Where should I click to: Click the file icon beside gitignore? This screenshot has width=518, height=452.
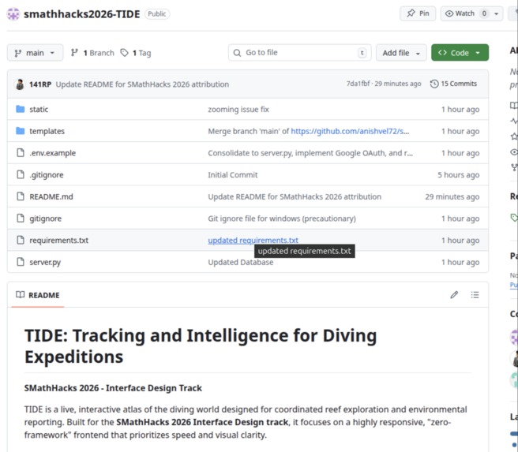[21, 219]
